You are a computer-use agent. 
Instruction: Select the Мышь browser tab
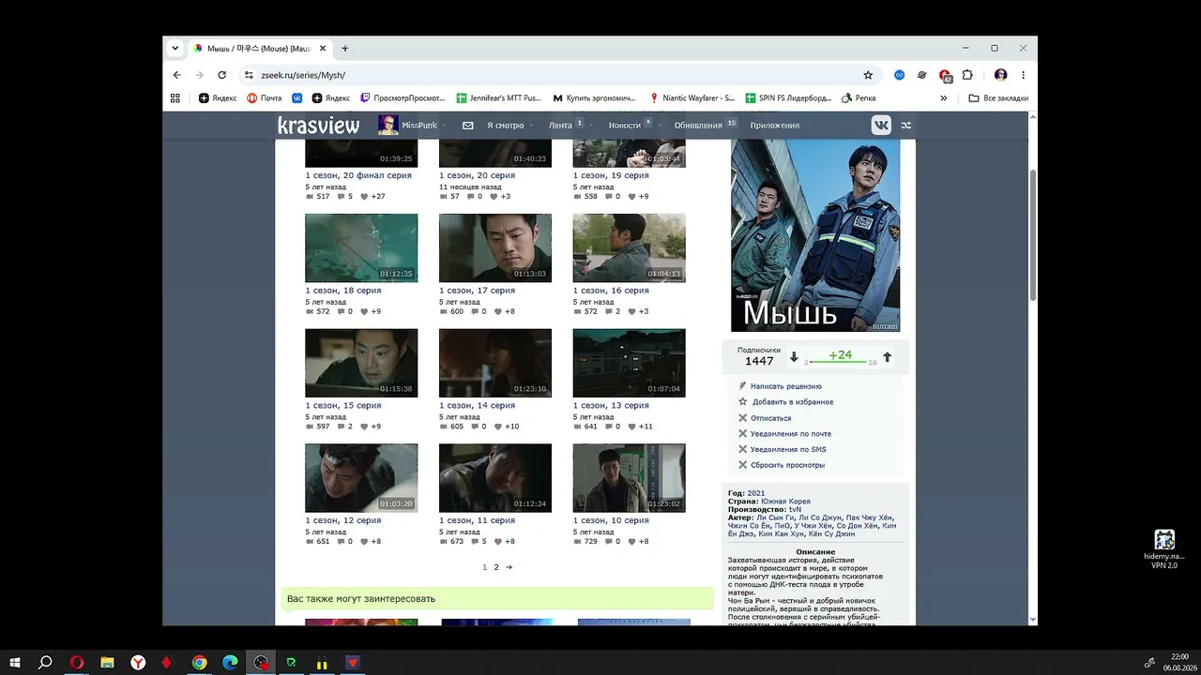(258, 49)
